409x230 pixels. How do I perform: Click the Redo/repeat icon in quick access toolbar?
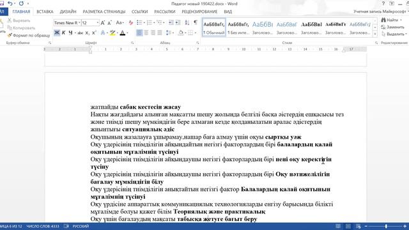21,3
